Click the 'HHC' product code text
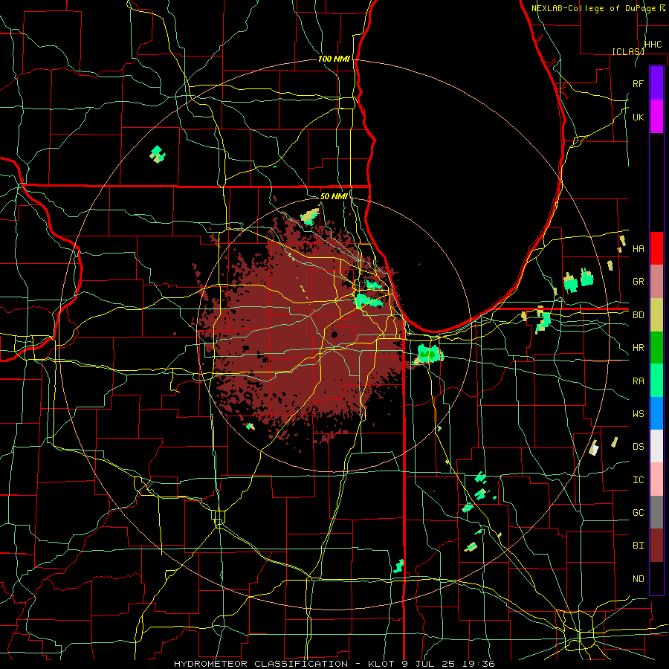 [653, 44]
